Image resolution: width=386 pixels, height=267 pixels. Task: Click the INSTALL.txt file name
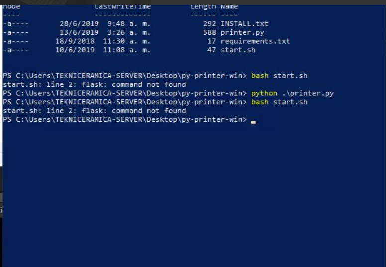coord(244,24)
